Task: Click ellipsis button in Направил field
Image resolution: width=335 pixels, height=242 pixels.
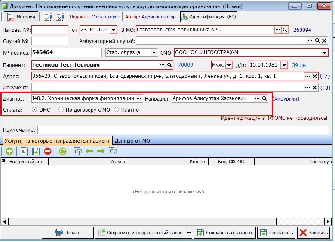Action: point(257,98)
